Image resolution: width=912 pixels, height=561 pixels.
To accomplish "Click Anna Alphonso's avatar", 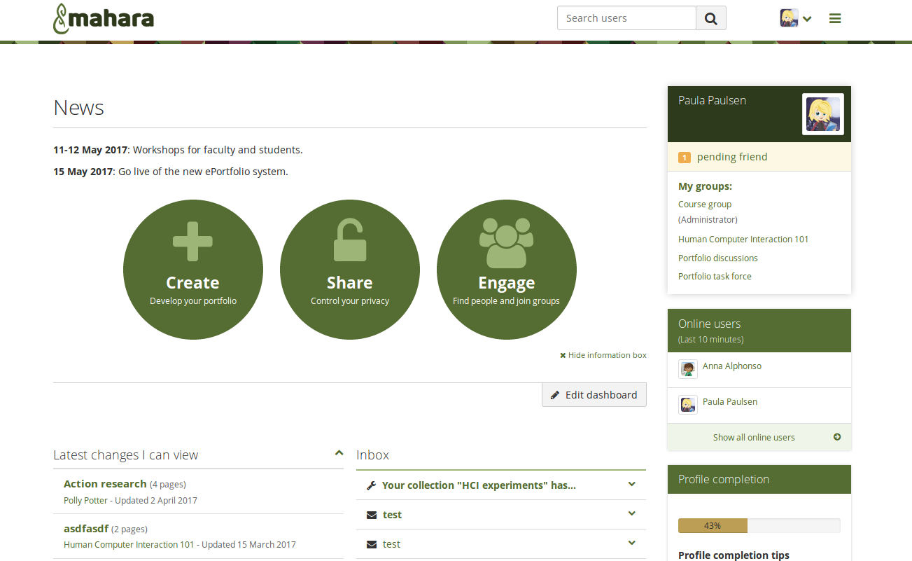I will tap(688, 369).
